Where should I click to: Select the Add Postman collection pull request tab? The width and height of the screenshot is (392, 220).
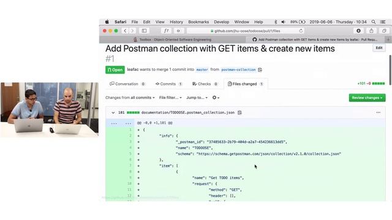[315, 39]
